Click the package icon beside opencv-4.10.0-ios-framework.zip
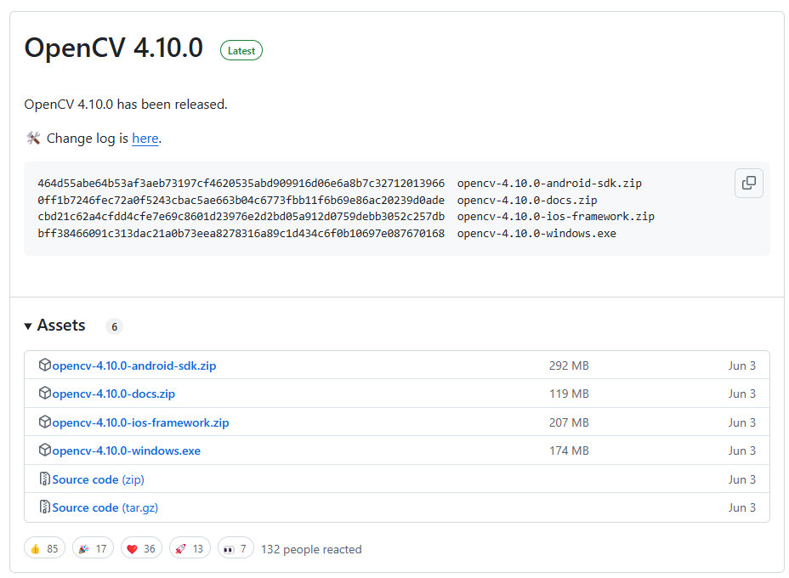The width and height of the screenshot is (789, 578). coord(45,422)
